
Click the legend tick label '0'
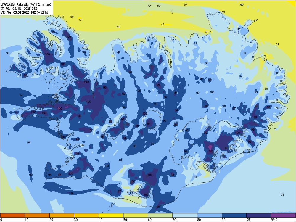click(1, 220)
